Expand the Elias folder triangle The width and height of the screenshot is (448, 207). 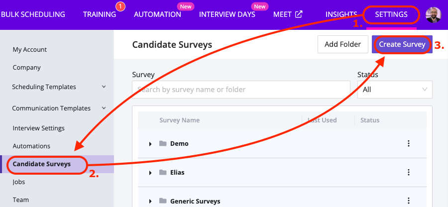click(x=150, y=173)
